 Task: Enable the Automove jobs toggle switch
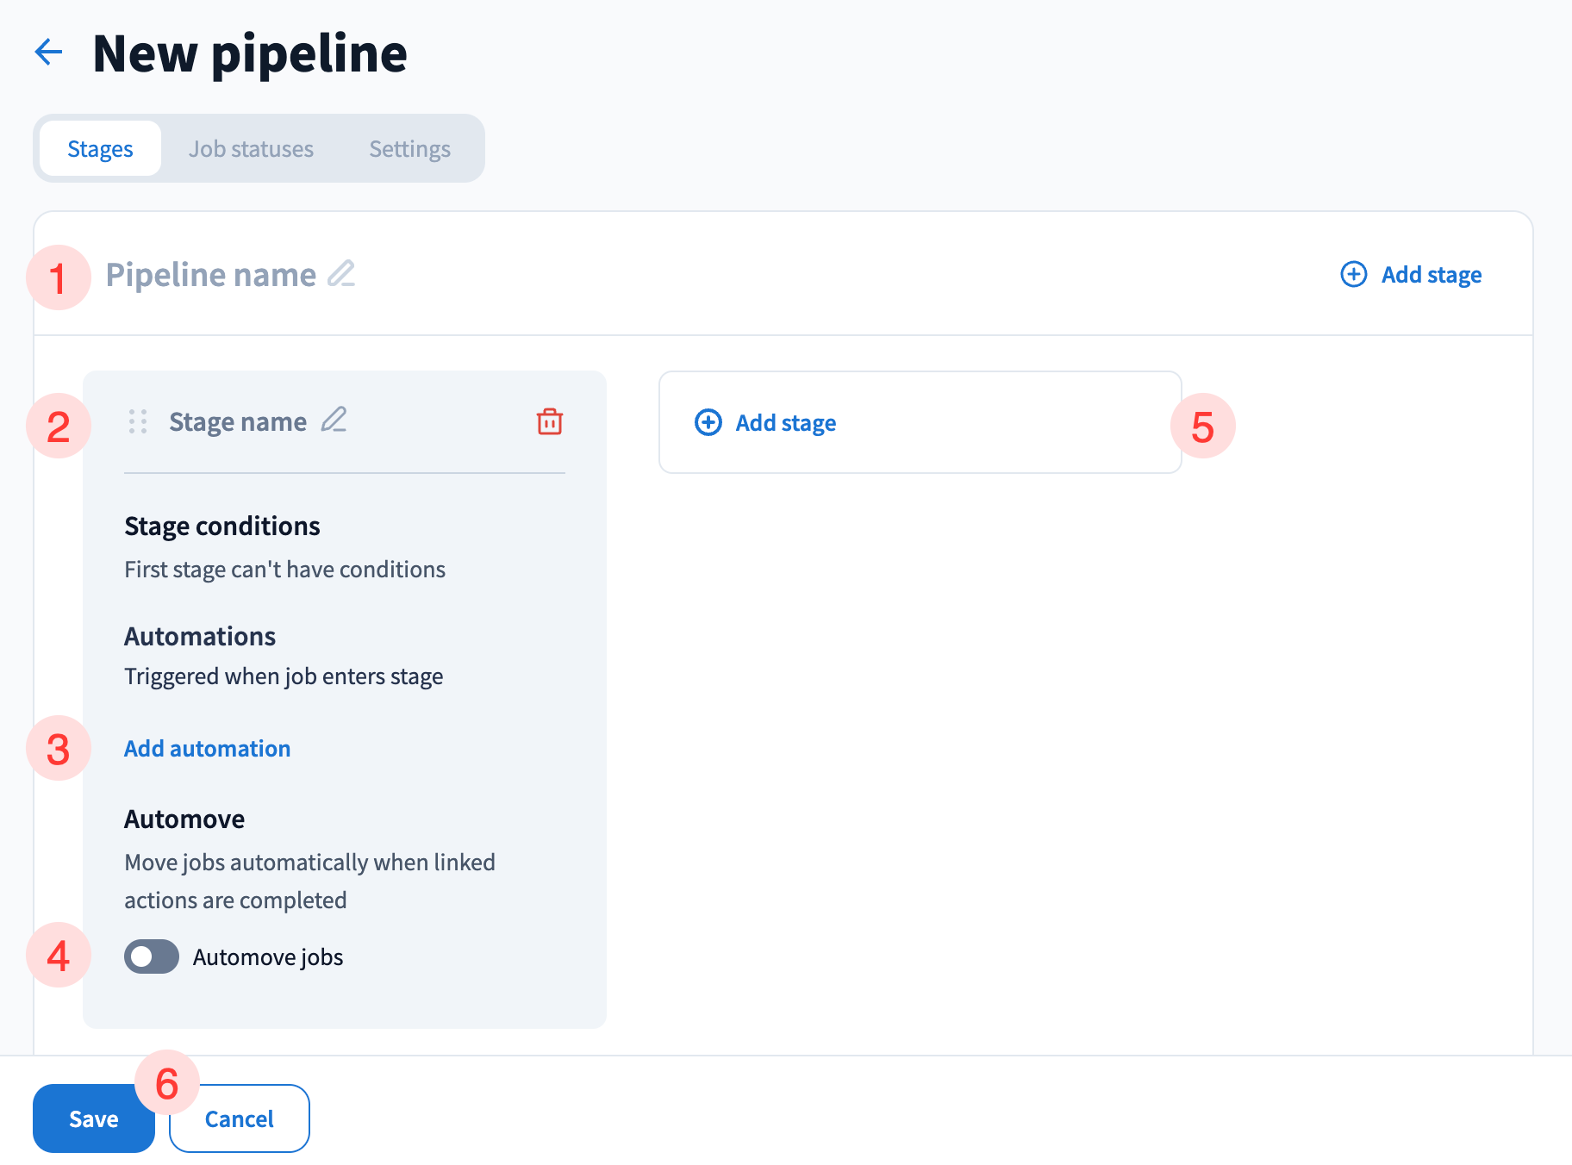pos(152,956)
